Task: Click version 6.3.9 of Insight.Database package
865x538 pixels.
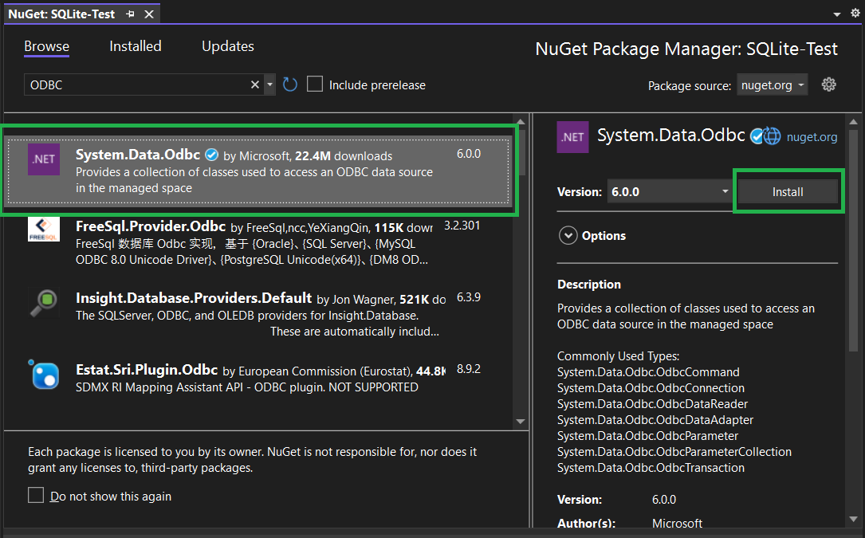Action: [x=468, y=296]
